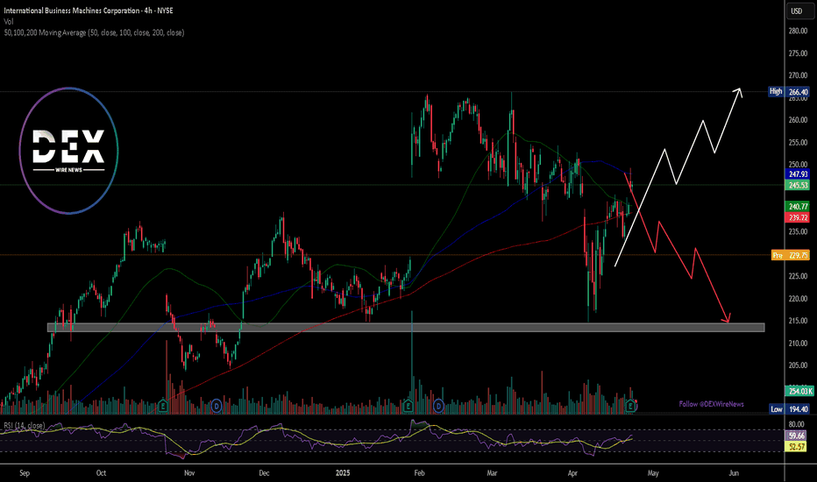Click the 254.03 K volume label

point(799,391)
